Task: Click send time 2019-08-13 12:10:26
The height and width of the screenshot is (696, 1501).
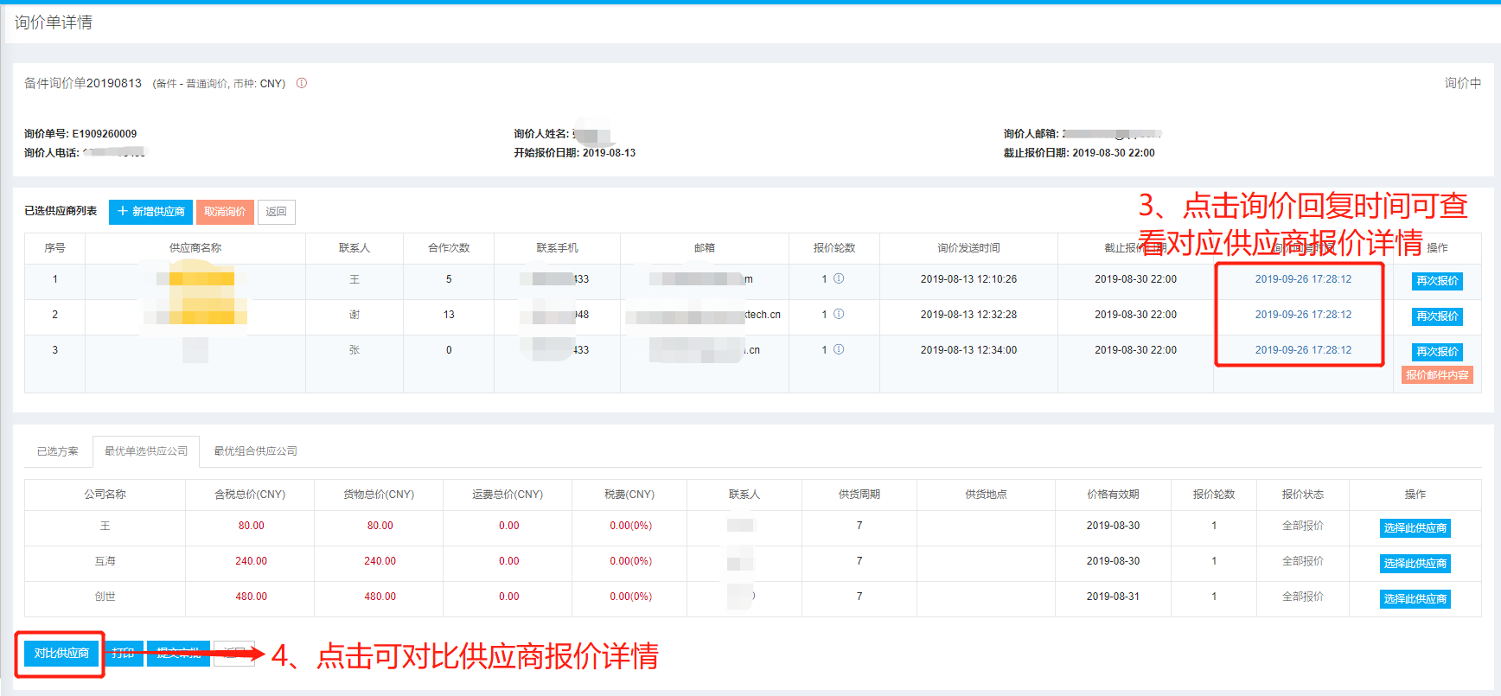Action: (968, 279)
